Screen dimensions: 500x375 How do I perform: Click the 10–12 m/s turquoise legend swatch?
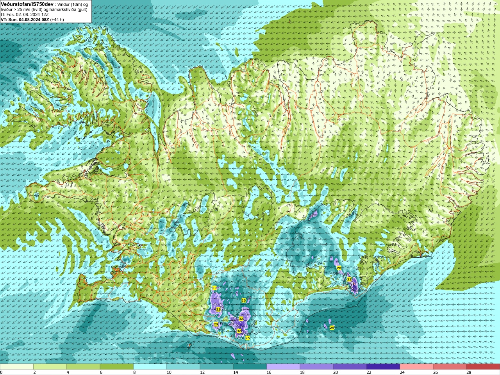click(x=183, y=367)
